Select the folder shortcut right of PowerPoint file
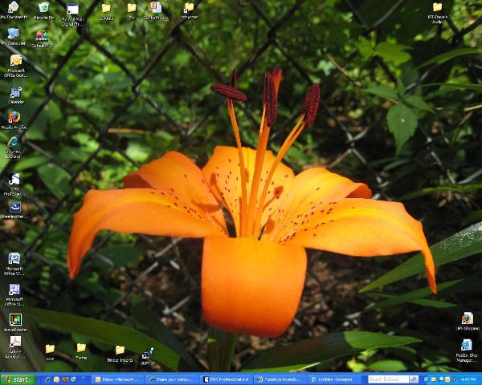Screen dimensions: 482x385 tap(189, 11)
